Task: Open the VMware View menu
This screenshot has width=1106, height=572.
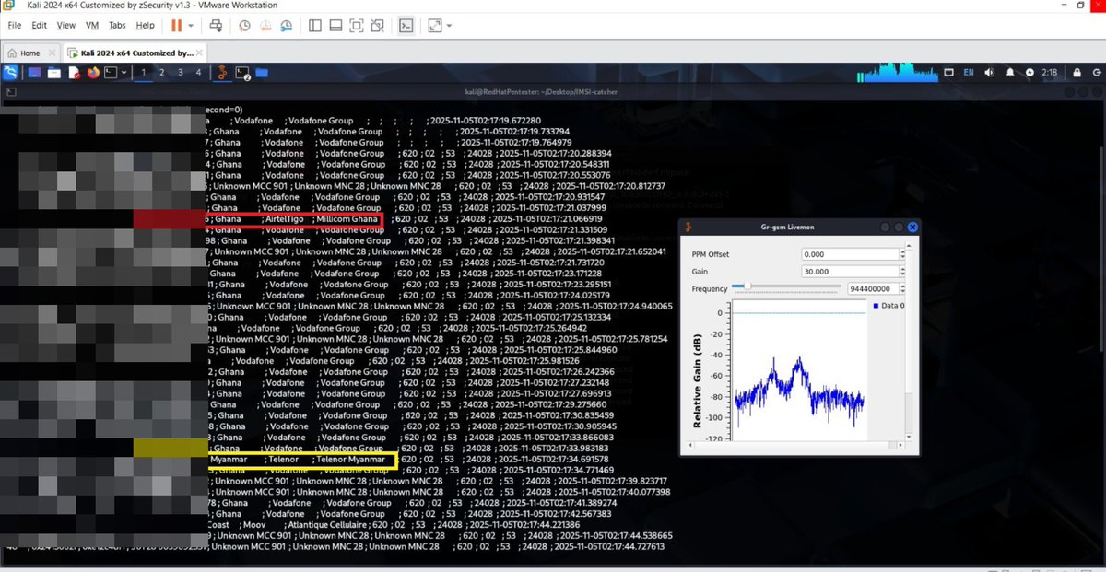Action: tap(66, 25)
